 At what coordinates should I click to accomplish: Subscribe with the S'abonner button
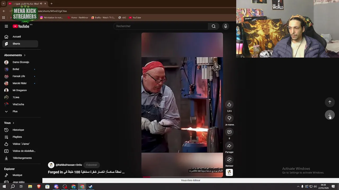tap(92, 165)
